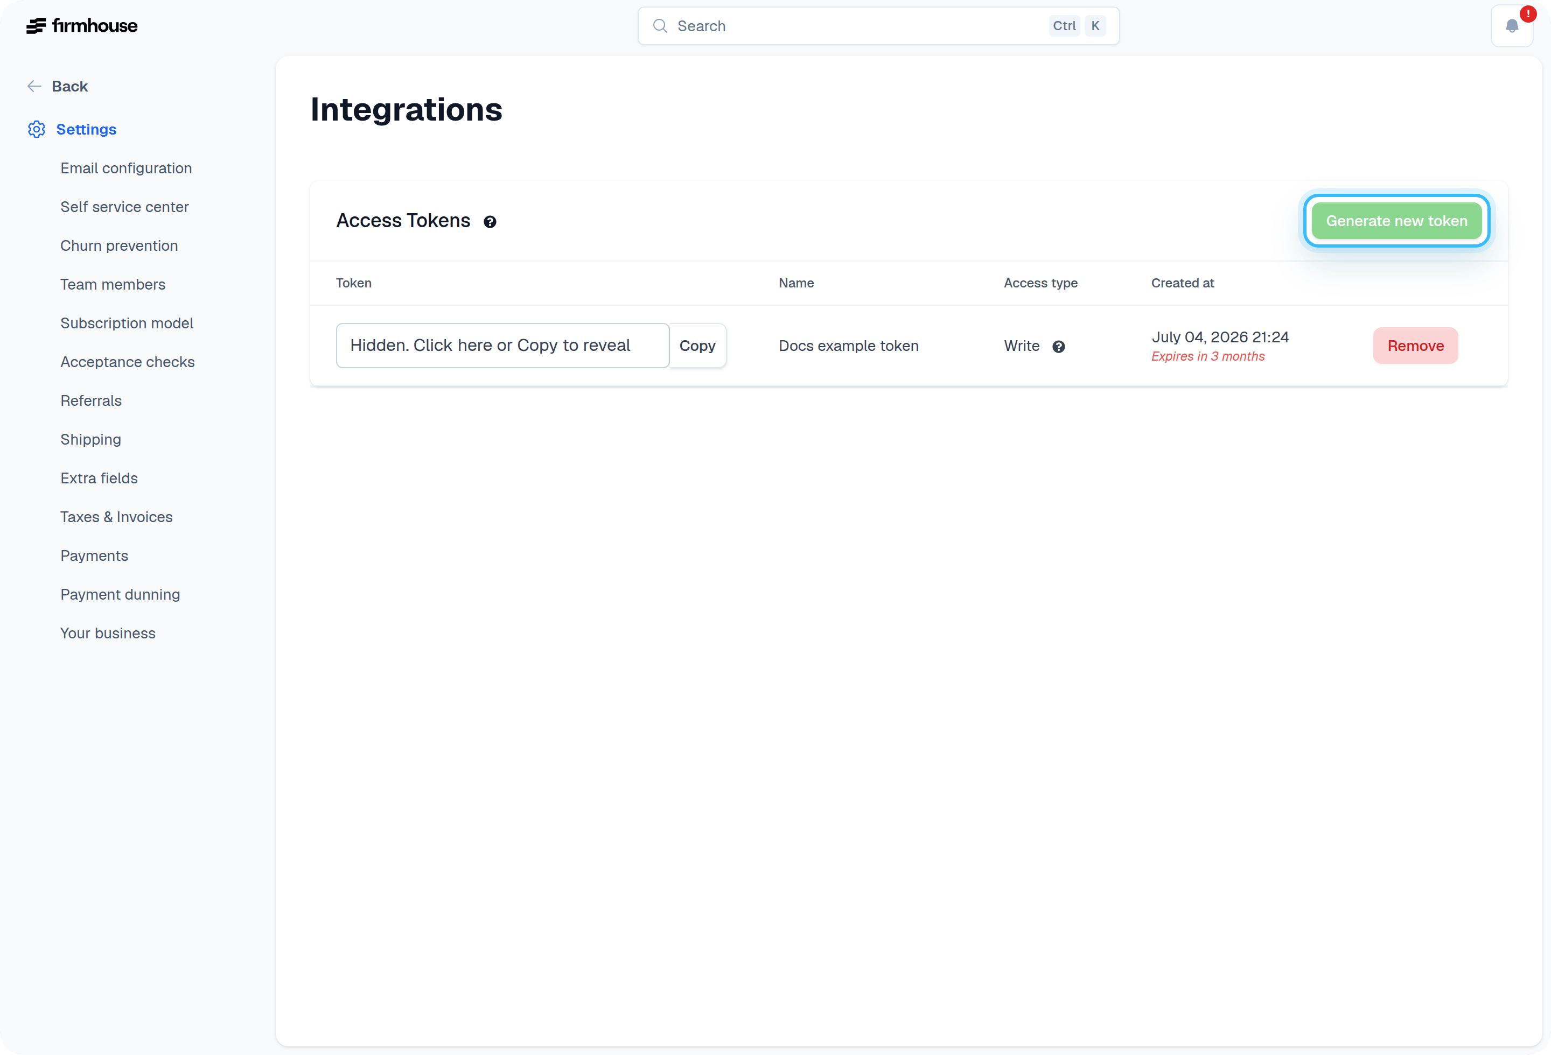Click the Access Tokens heading
This screenshot has width=1551, height=1055.
[403, 221]
